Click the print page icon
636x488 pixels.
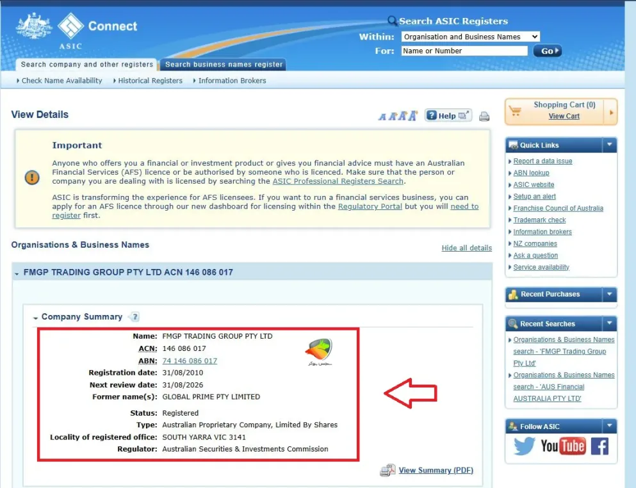[x=484, y=117]
